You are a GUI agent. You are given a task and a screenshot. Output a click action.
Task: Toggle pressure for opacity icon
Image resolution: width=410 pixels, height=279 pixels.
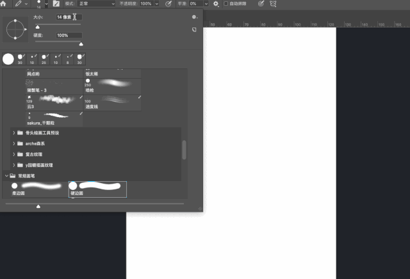168,4
